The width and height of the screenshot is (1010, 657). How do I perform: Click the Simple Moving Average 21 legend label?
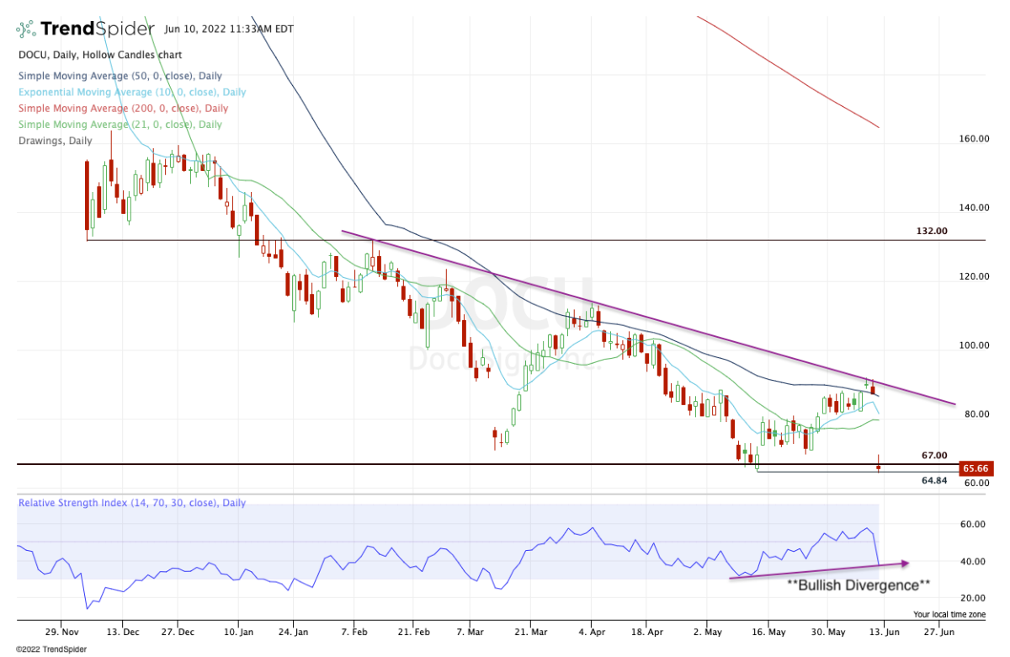click(120, 125)
